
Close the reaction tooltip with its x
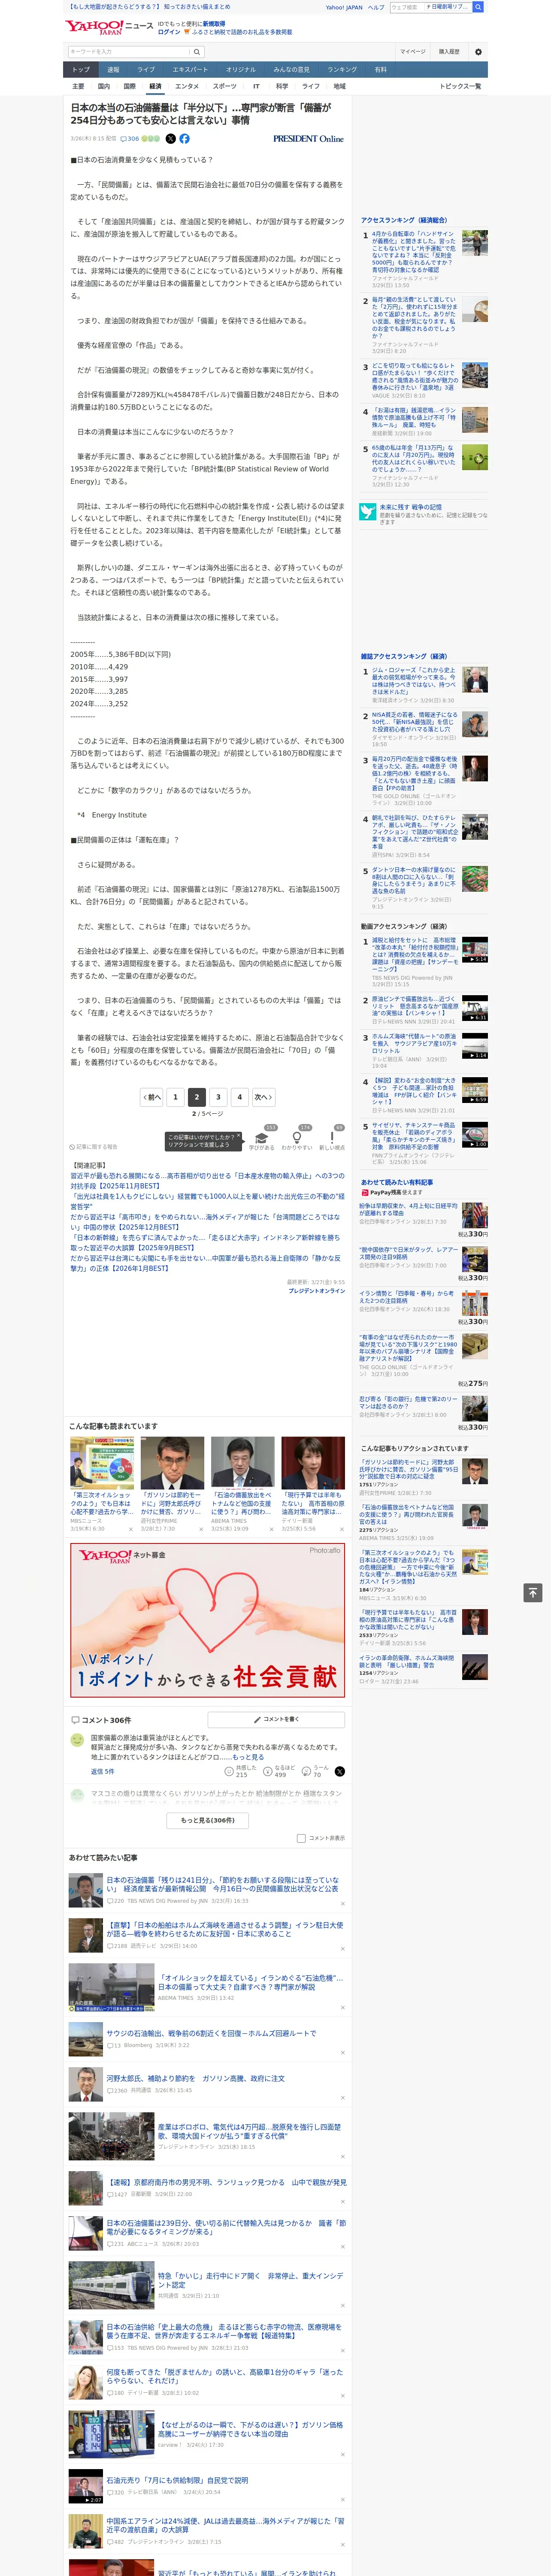pyautogui.click(x=240, y=1137)
